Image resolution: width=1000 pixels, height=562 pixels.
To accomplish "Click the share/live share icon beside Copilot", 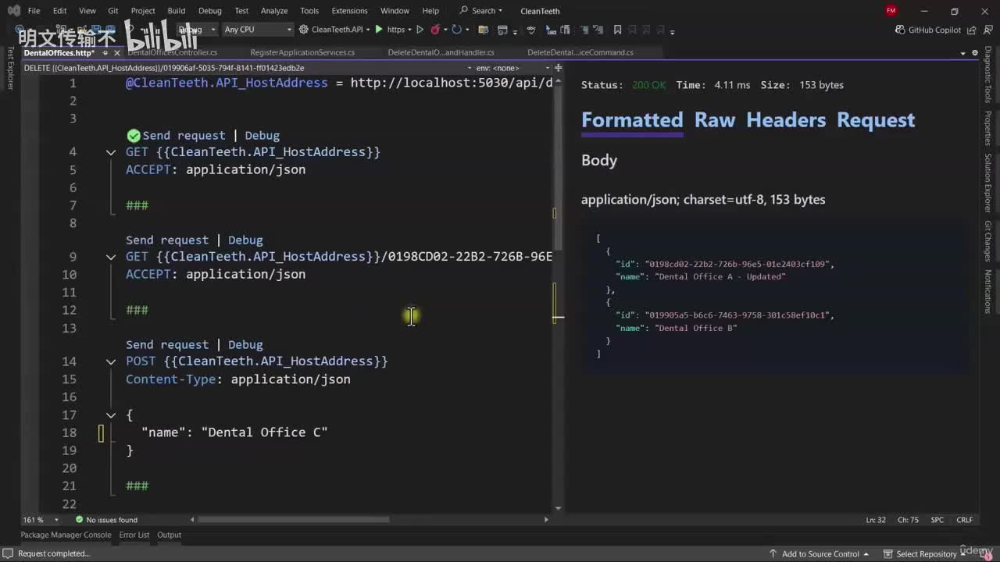I will (972, 30).
